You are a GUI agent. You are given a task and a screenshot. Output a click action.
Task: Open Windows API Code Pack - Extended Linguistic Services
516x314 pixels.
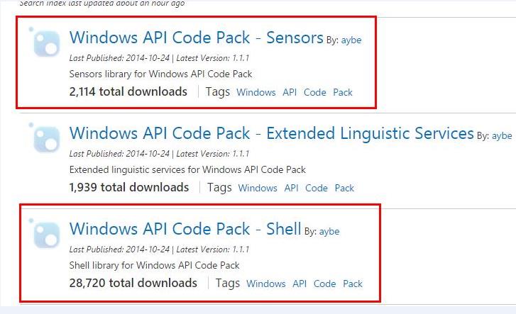coord(272,133)
